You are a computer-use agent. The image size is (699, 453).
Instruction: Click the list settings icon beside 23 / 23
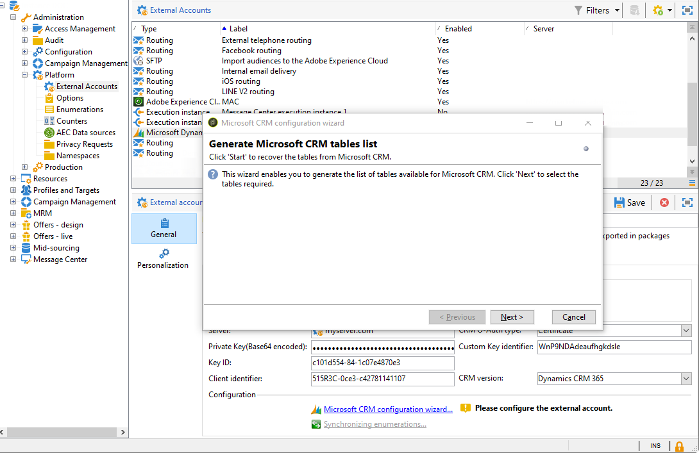(692, 183)
